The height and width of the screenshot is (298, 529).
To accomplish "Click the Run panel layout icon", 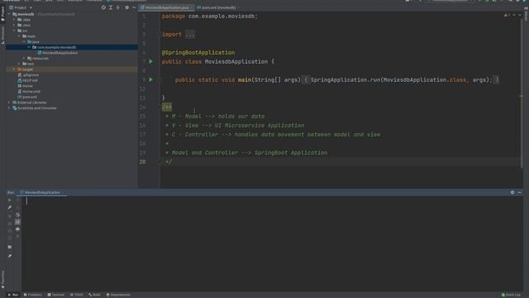I will point(10,247).
